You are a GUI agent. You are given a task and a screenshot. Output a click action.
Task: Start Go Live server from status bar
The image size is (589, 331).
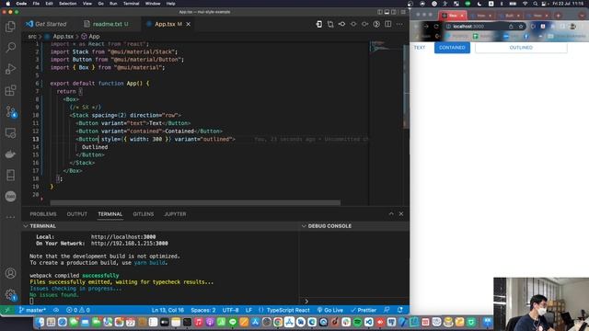(x=330, y=310)
